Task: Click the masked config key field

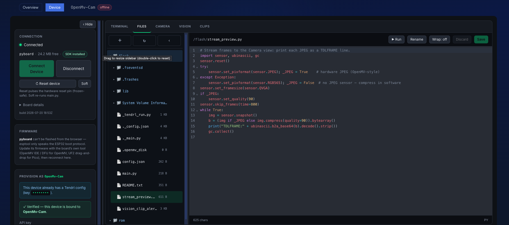Action: (41, 193)
